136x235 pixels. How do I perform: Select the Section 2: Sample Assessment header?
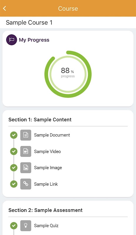[x=46, y=210]
